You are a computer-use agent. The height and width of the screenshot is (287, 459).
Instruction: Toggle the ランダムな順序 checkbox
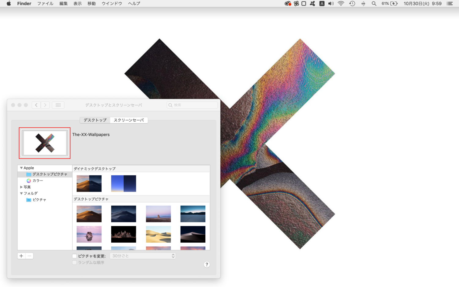(74, 263)
